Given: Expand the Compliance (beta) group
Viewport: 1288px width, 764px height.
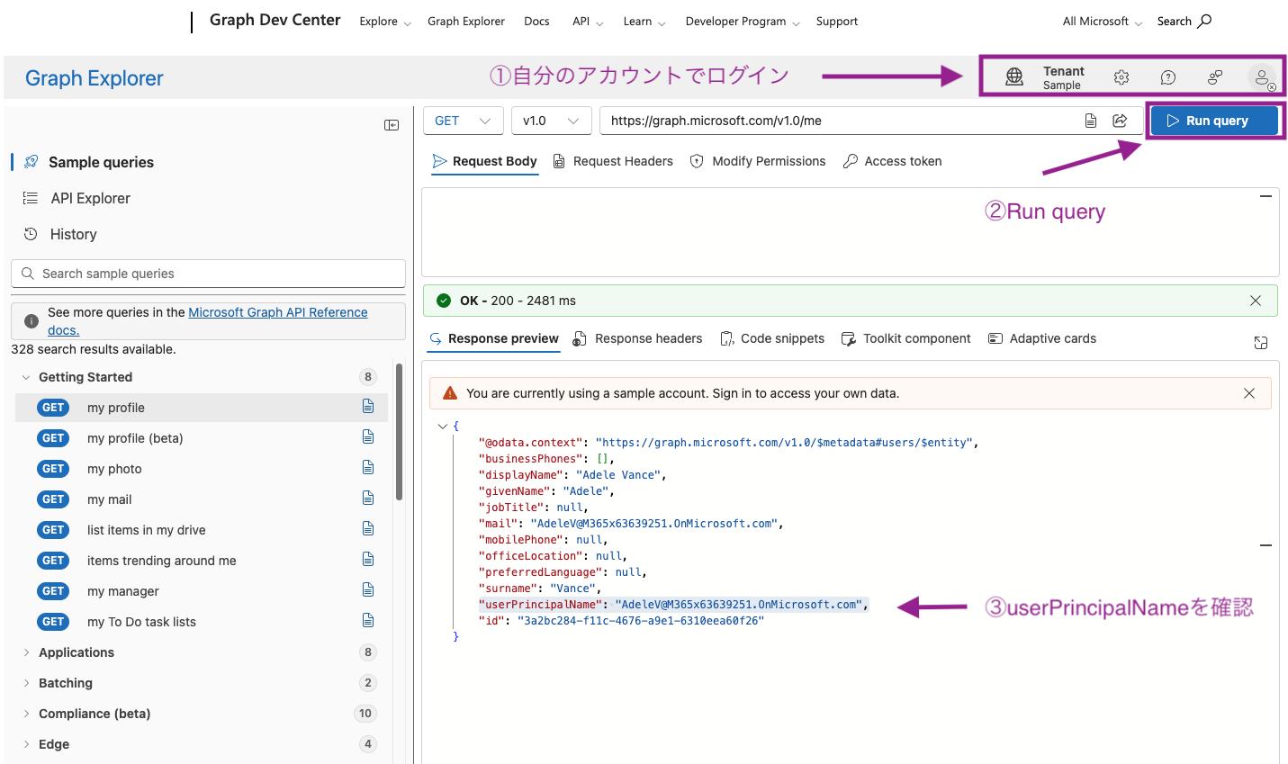Looking at the screenshot, I should 26,714.
